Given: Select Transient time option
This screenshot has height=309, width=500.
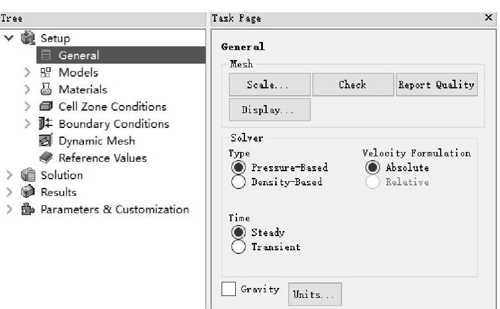Looking at the screenshot, I should pyautogui.click(x=238, y=247).
